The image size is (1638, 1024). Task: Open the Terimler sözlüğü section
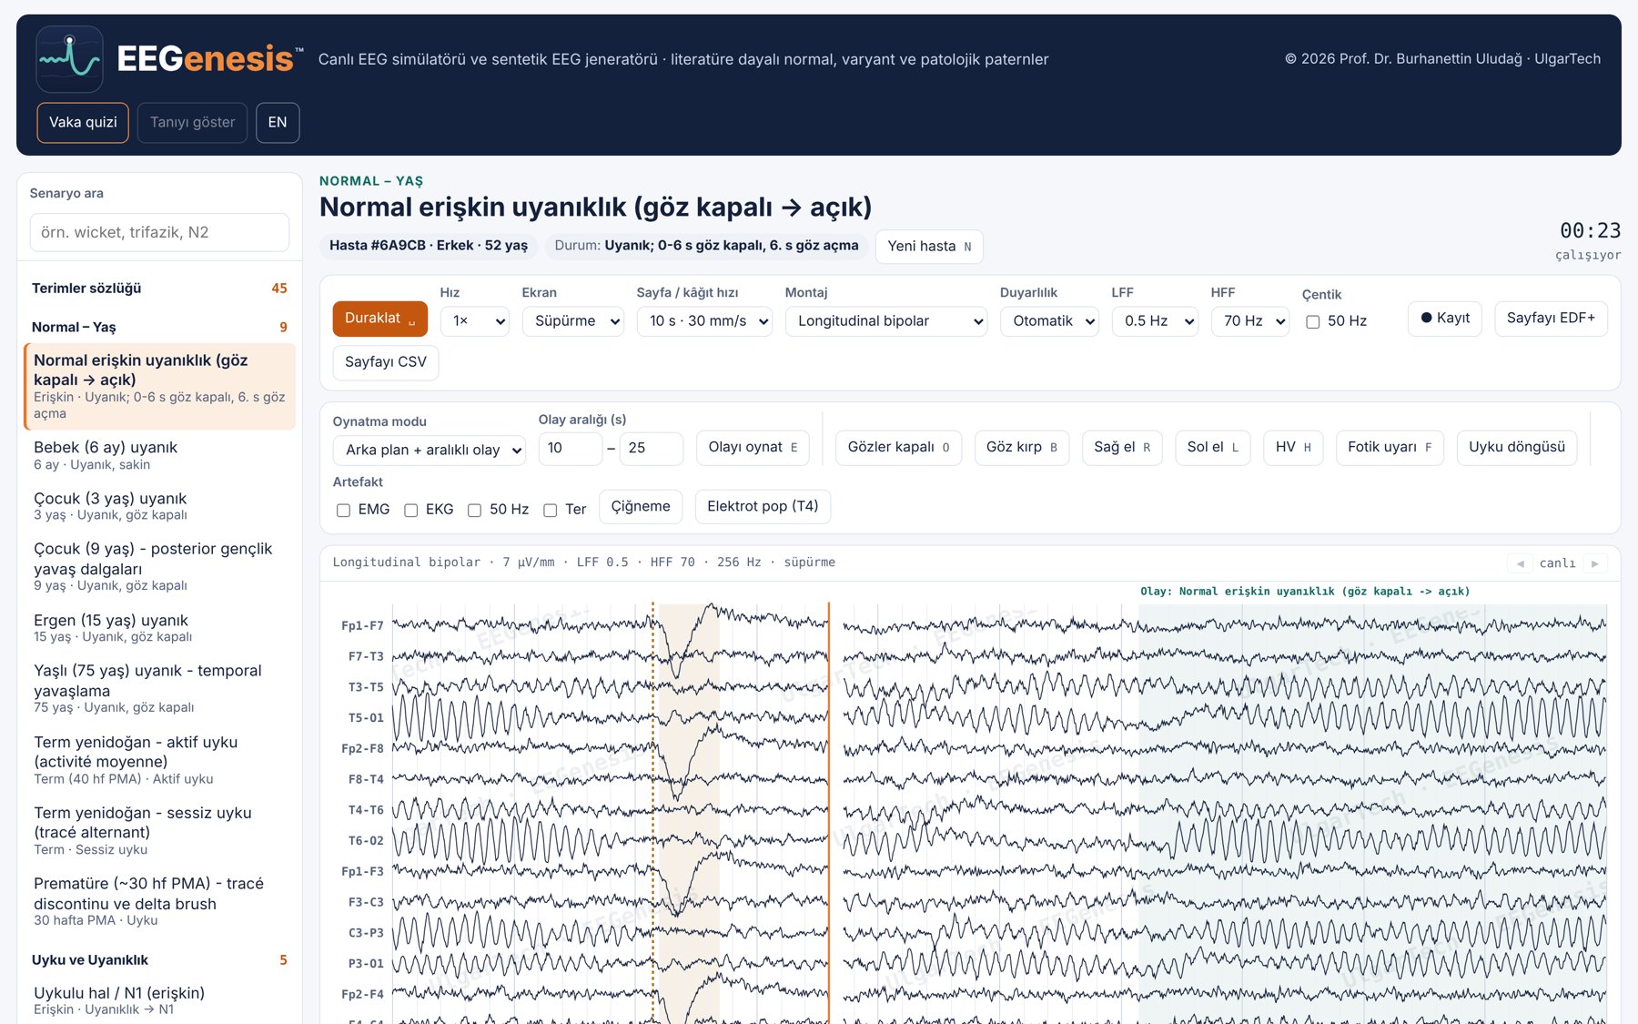coord(159,289)
